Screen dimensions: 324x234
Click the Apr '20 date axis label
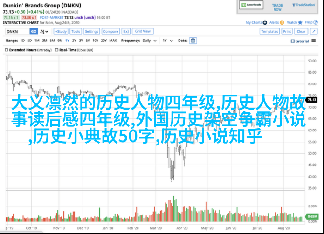pyautogui.click(x=182, y=228)
